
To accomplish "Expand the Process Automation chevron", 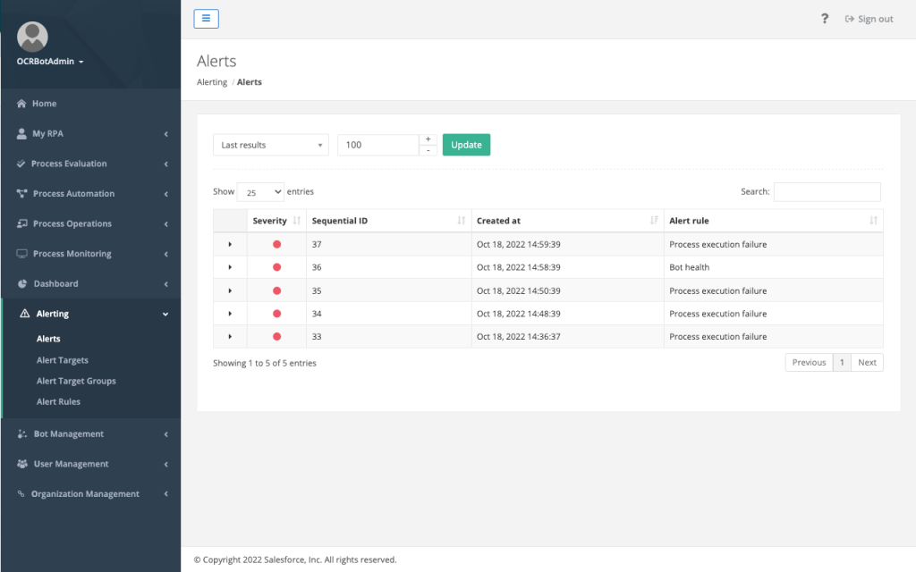I will pyautogui.click(x=165, y=194).
